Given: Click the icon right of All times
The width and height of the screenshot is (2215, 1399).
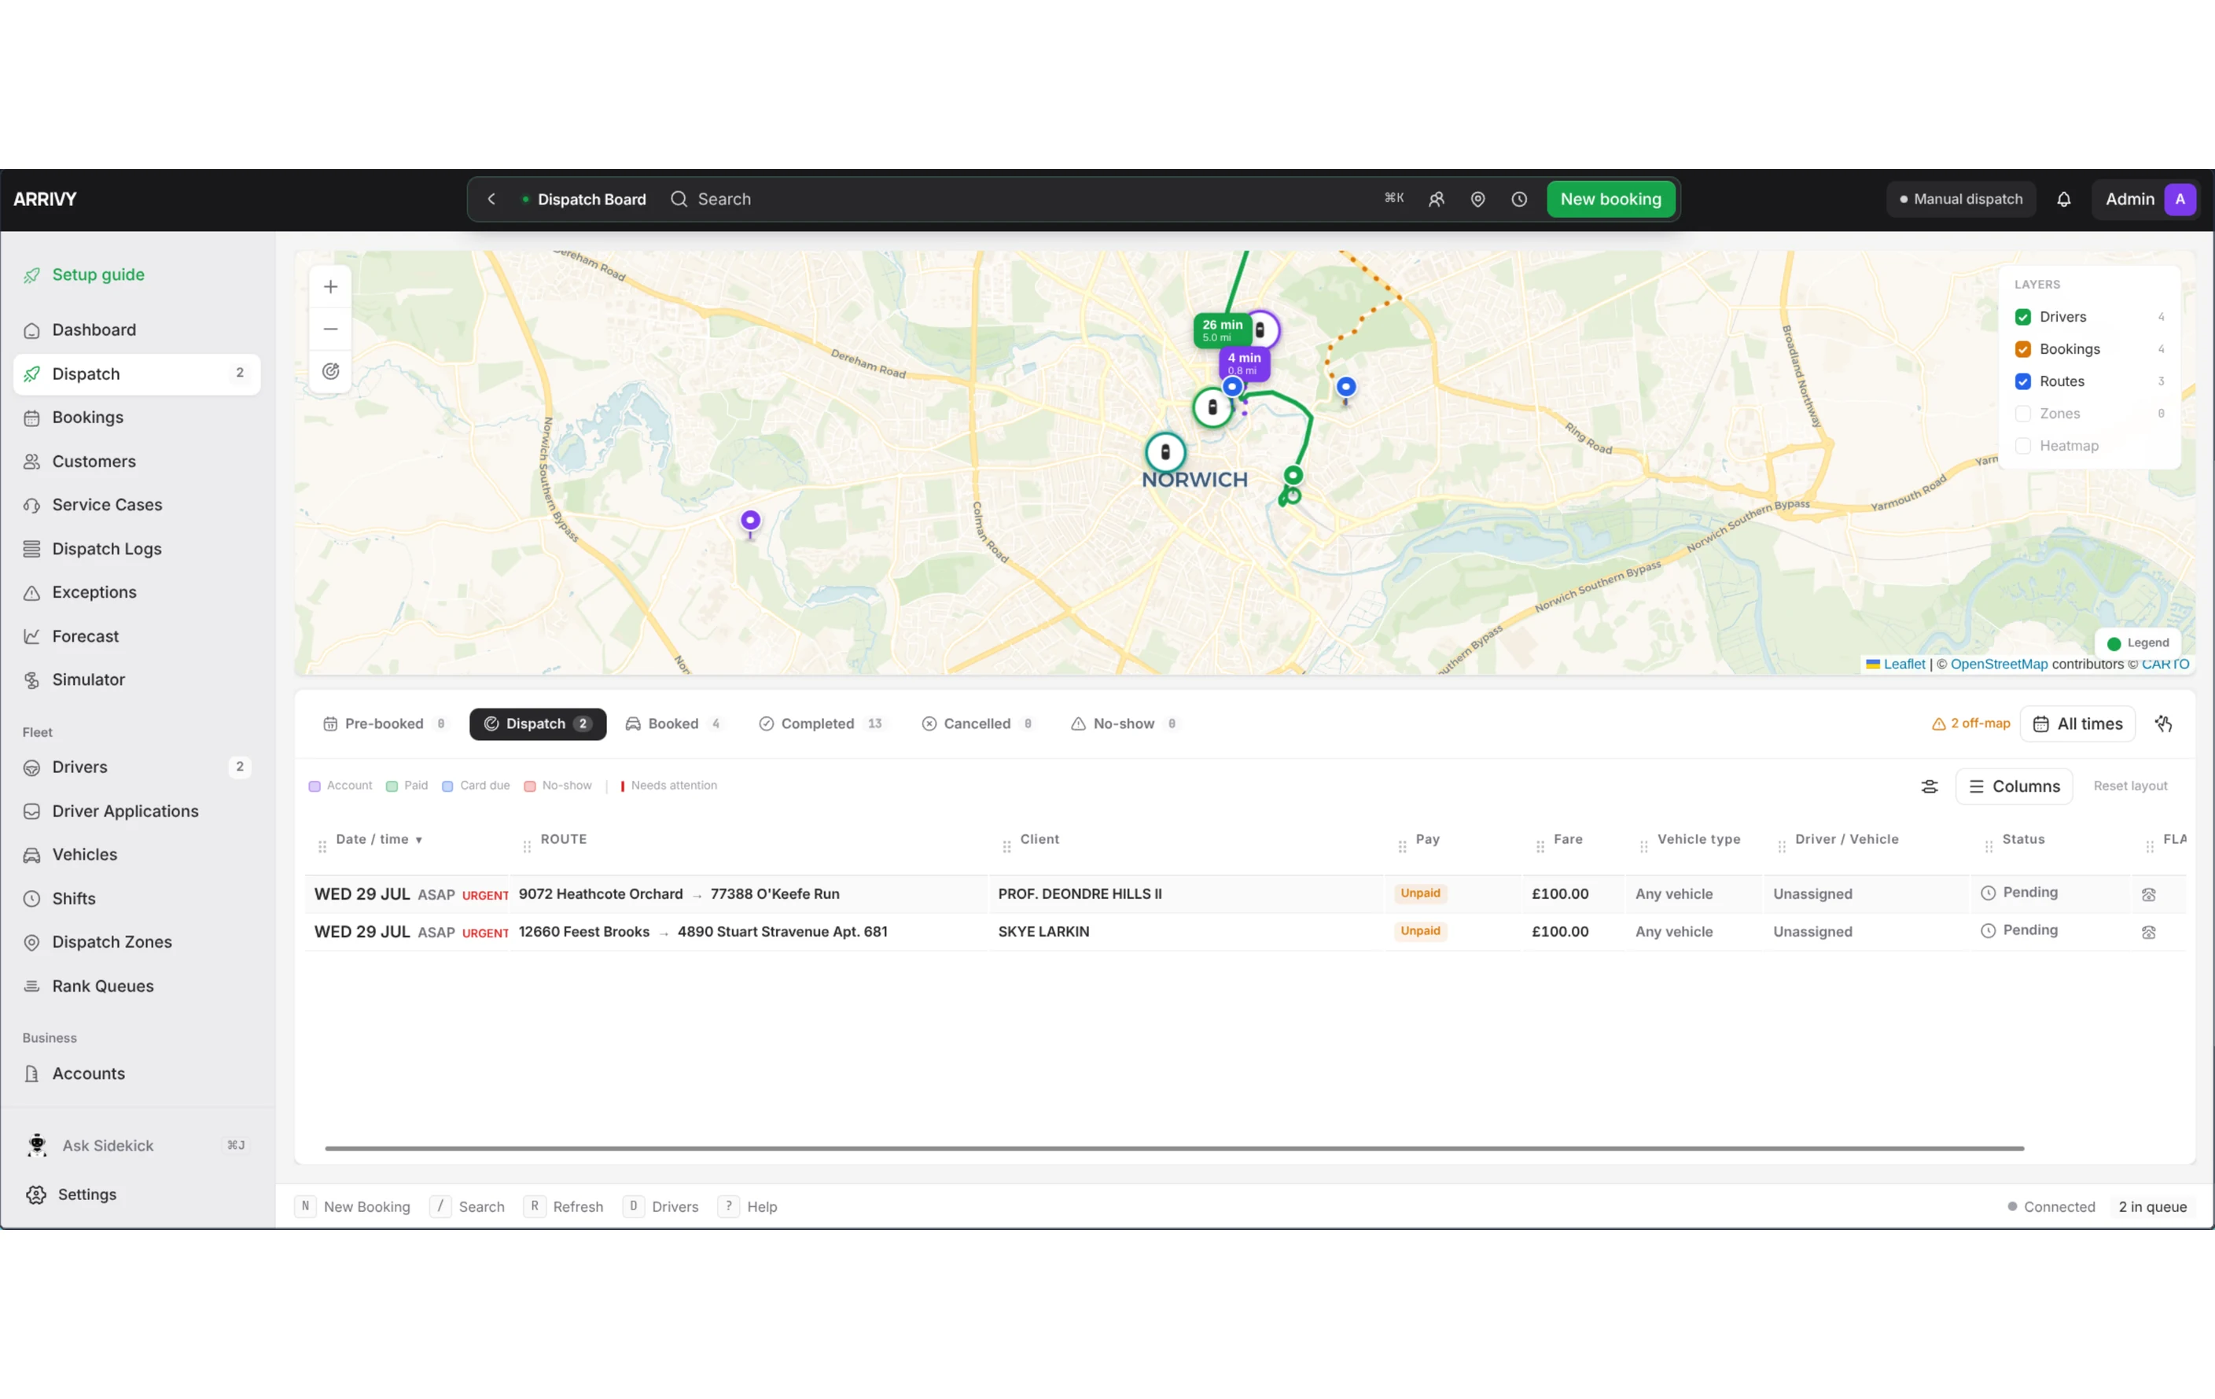Looking at the screenshot, I should tap(2163, 723).
